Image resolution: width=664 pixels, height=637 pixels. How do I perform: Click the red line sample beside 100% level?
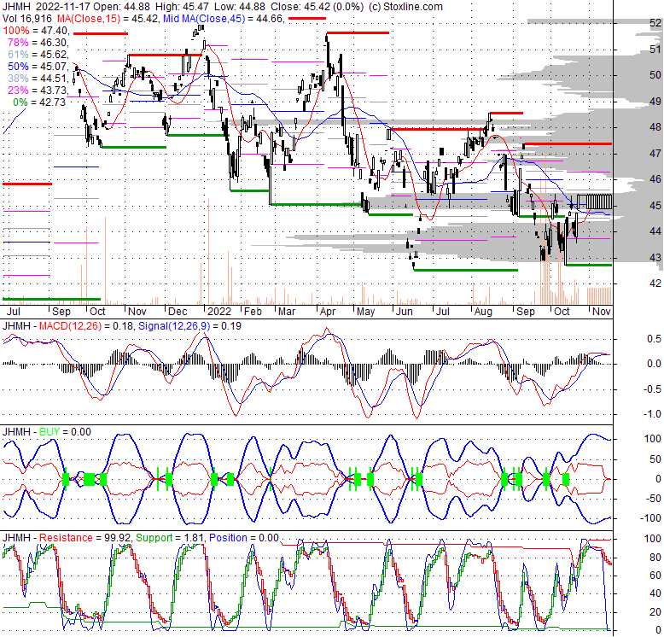click(x=101, y=33)
